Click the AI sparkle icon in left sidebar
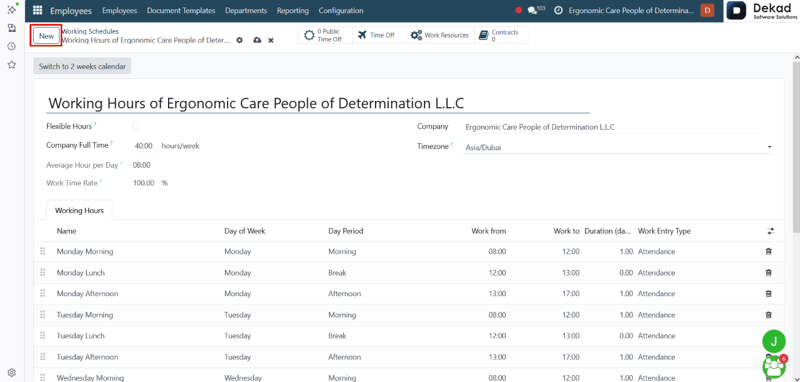This screenshot has height=382, width=800. [x=11, y=9]
